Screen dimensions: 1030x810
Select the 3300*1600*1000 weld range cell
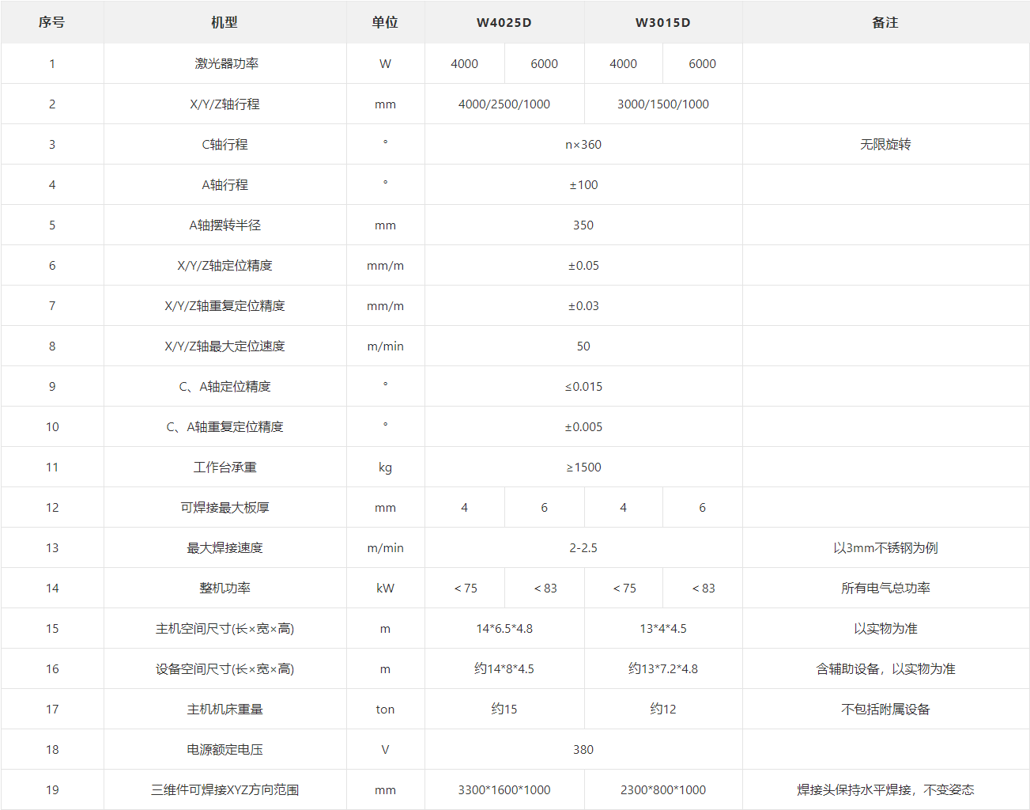[504, 789]
